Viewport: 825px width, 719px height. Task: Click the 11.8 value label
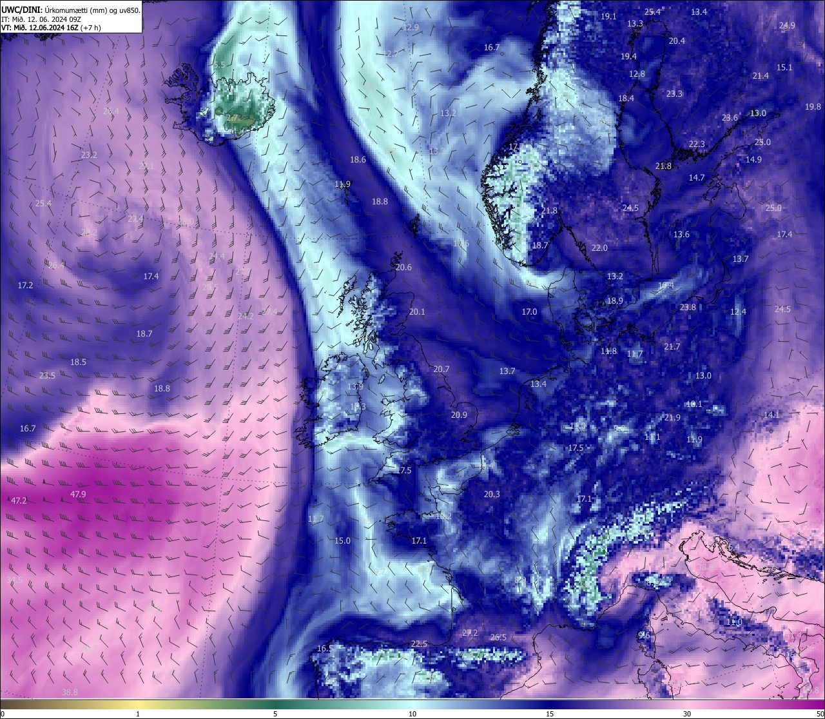(x=608, y=352)
